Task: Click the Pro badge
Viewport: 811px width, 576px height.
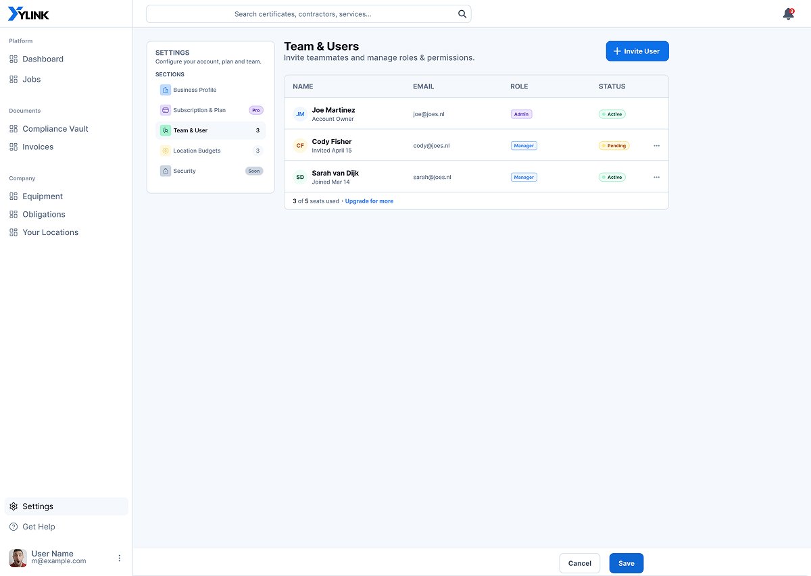Action: (x=256, y=110)
